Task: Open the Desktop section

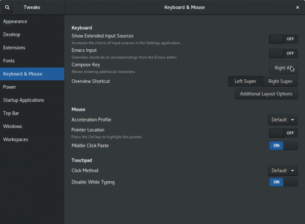Action: (x=32, y=35)
